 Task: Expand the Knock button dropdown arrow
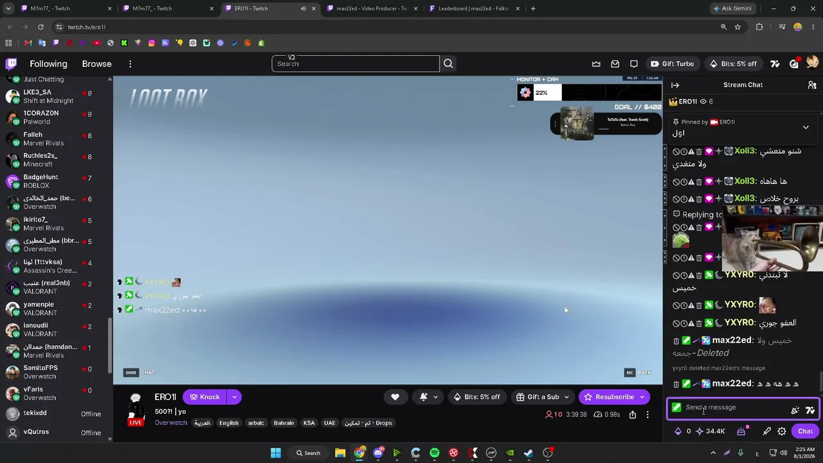point(234,397)
